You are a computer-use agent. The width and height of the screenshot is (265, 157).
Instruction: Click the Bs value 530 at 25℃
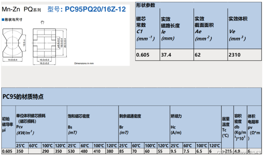pos(71,151)
